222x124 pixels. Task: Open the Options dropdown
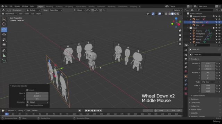click(x=178, y=10)
